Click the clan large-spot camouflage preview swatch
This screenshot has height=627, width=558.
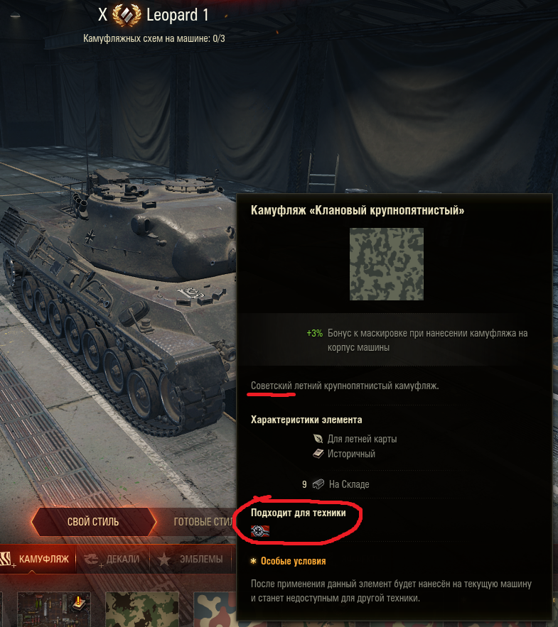point(386,264)
